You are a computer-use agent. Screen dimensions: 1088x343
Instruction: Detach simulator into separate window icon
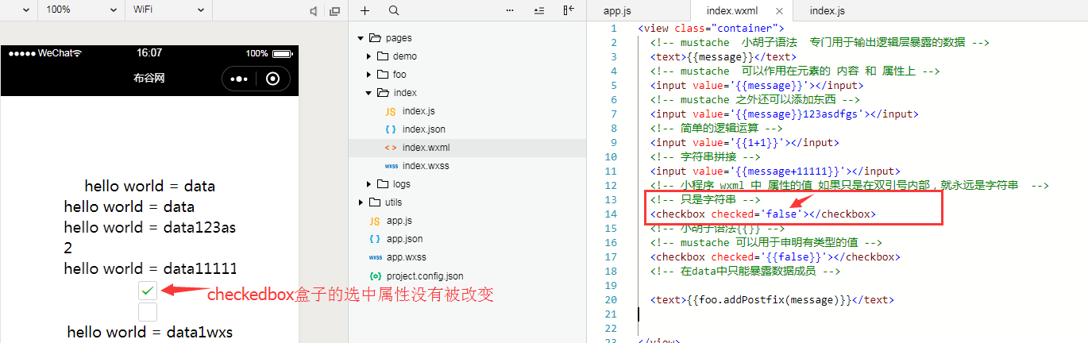(x=334, y=11)
